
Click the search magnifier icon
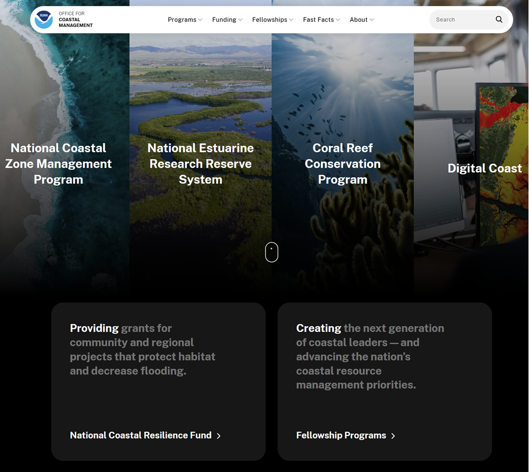point(499,20)
